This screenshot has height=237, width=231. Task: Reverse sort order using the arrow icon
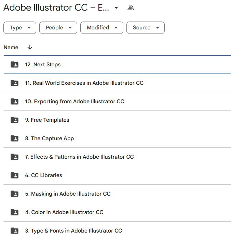point(30,47)
